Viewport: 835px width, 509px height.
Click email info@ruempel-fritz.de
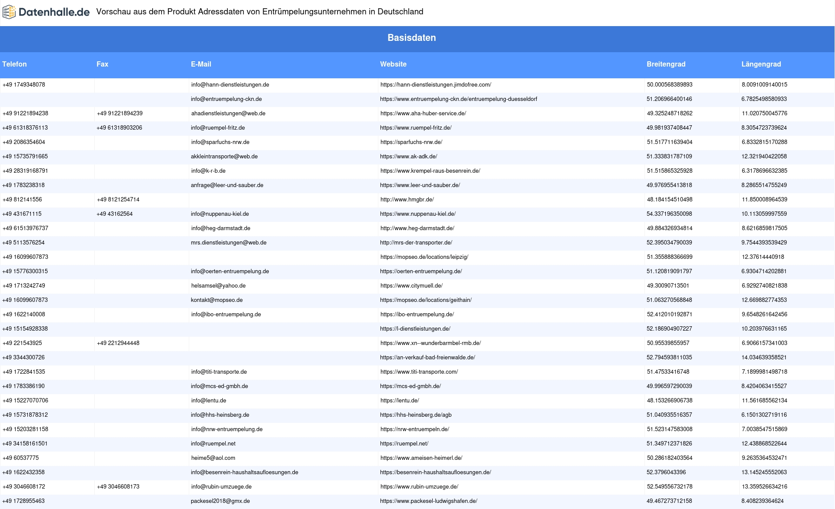coord(218,128)
